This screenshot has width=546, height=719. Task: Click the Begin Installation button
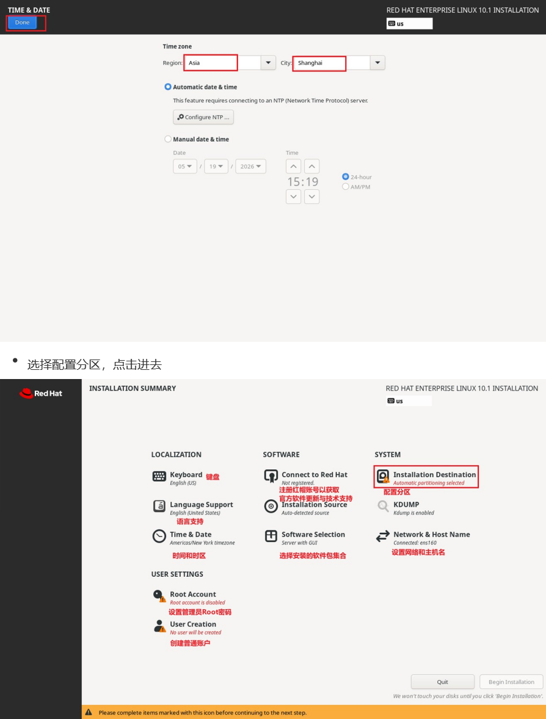tap(511, 682)
